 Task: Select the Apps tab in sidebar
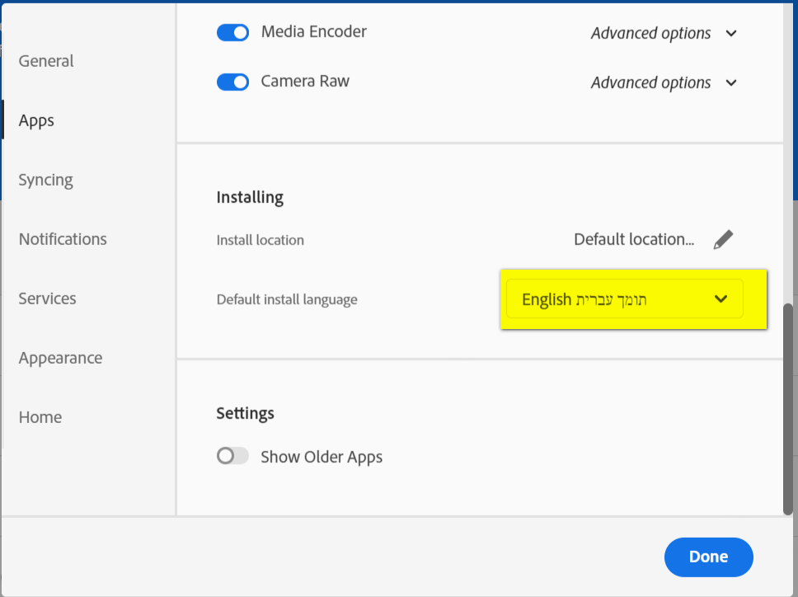(x=36, y=120)
